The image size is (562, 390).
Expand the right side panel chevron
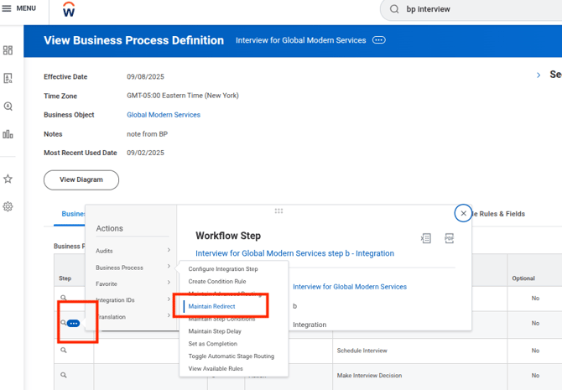click(539, 75)
